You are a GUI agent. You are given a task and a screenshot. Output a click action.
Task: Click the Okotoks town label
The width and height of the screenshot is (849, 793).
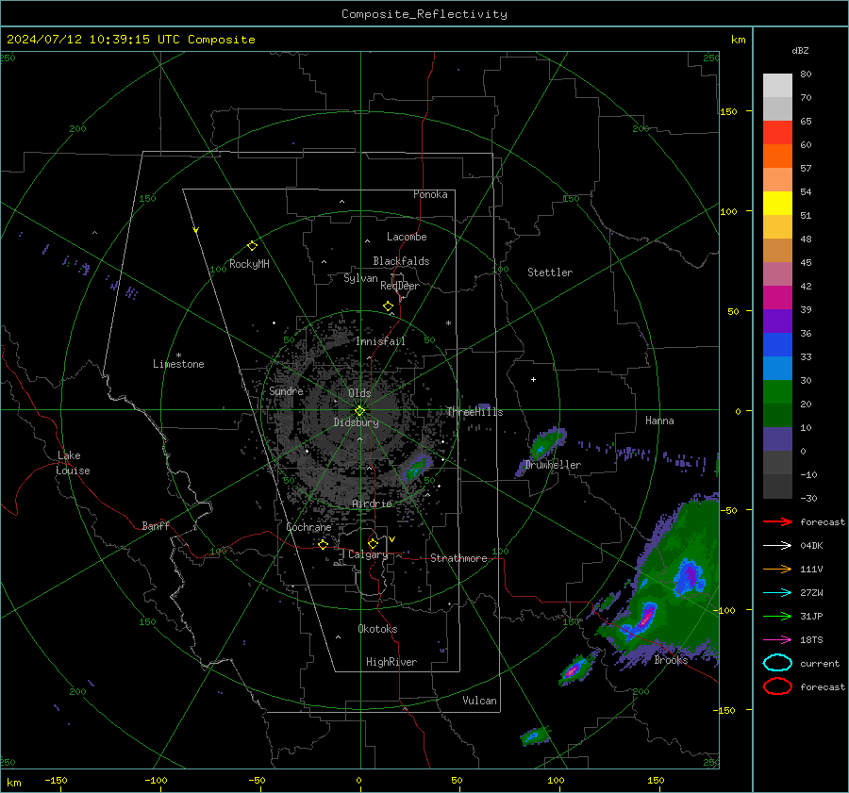tap(377, 629)
